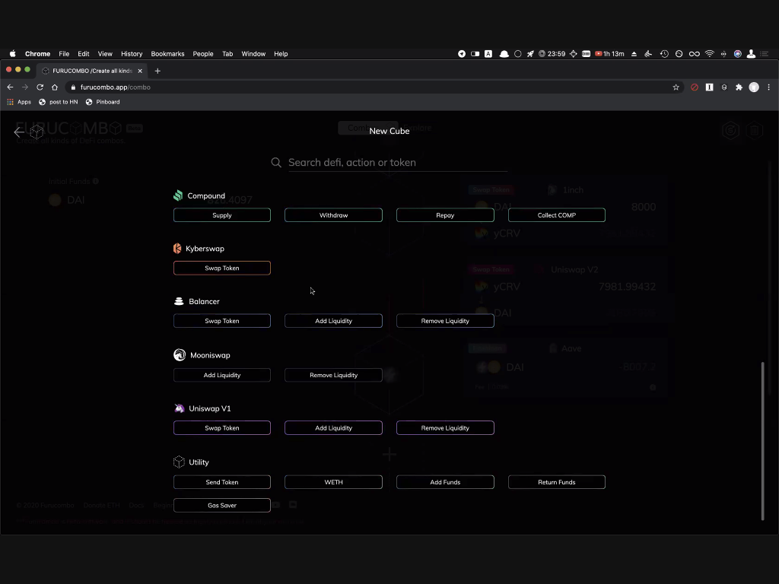779x584 pixels.
Task: Click the New Cube dialog scrollbar
Action: click(762, 441)
